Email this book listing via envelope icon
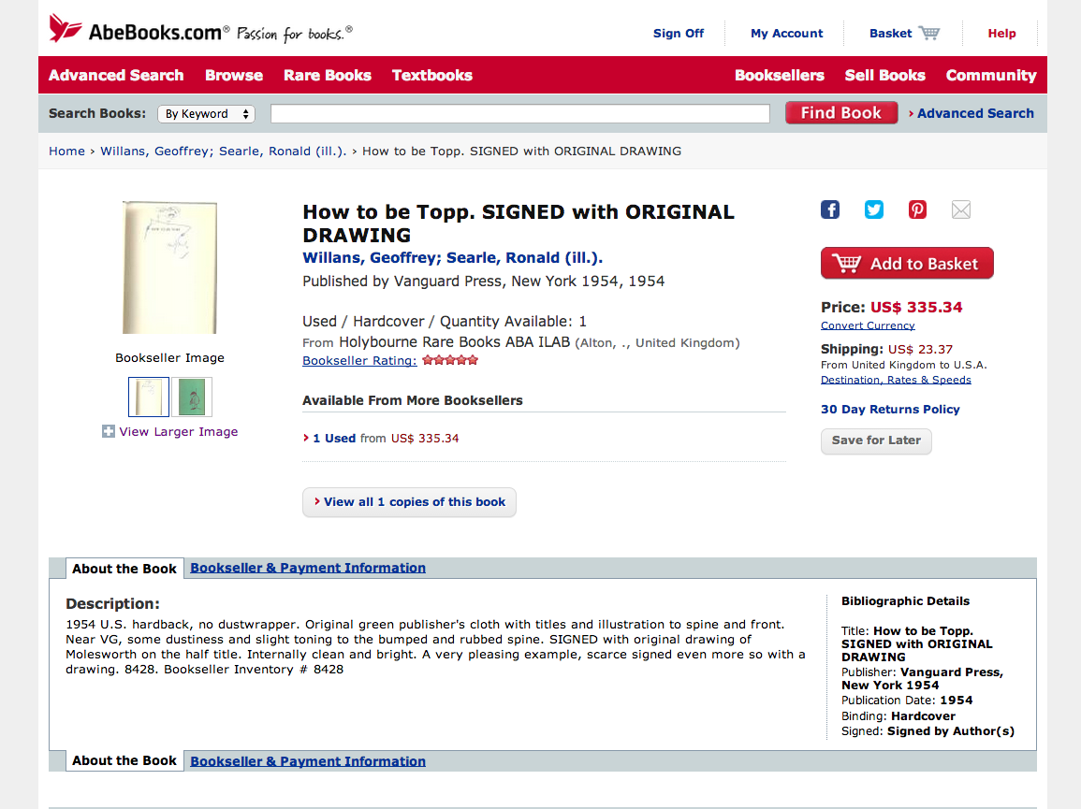The height and width of the screenshot is (809, 1081). tap(961, 209)
